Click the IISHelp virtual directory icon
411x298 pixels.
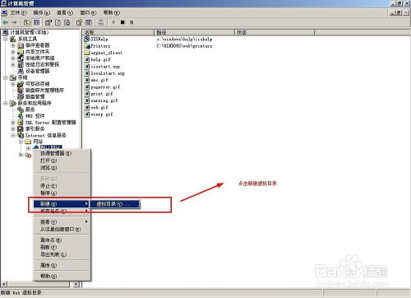[87, 39]
